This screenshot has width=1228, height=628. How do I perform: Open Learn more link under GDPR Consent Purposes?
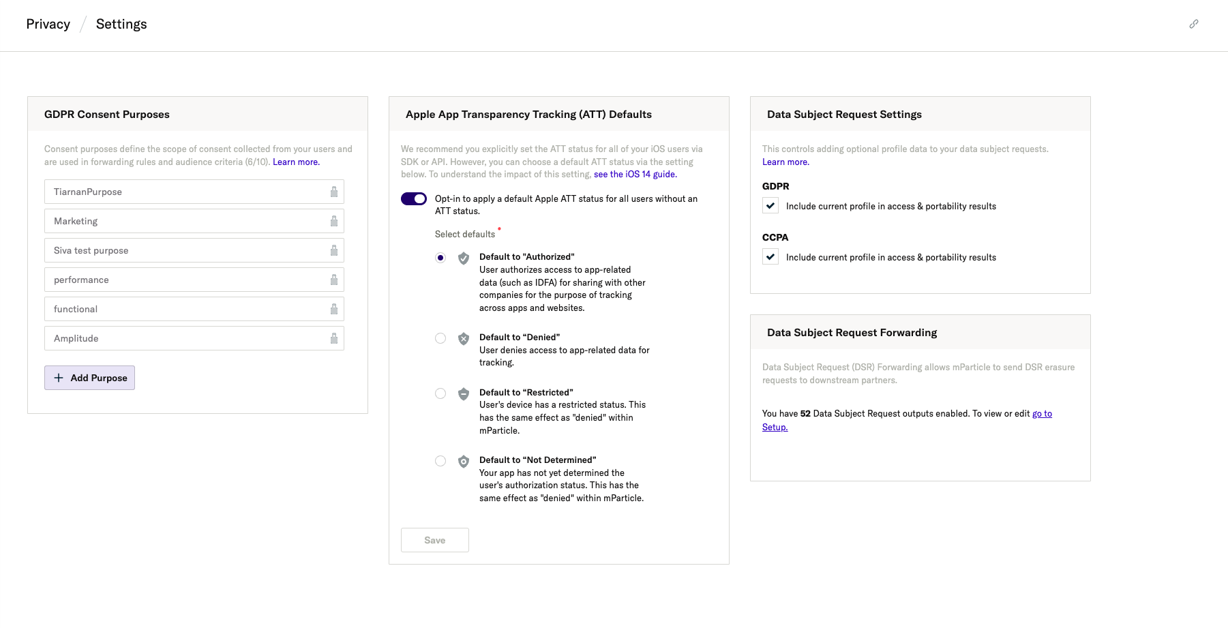pos(296,162)
